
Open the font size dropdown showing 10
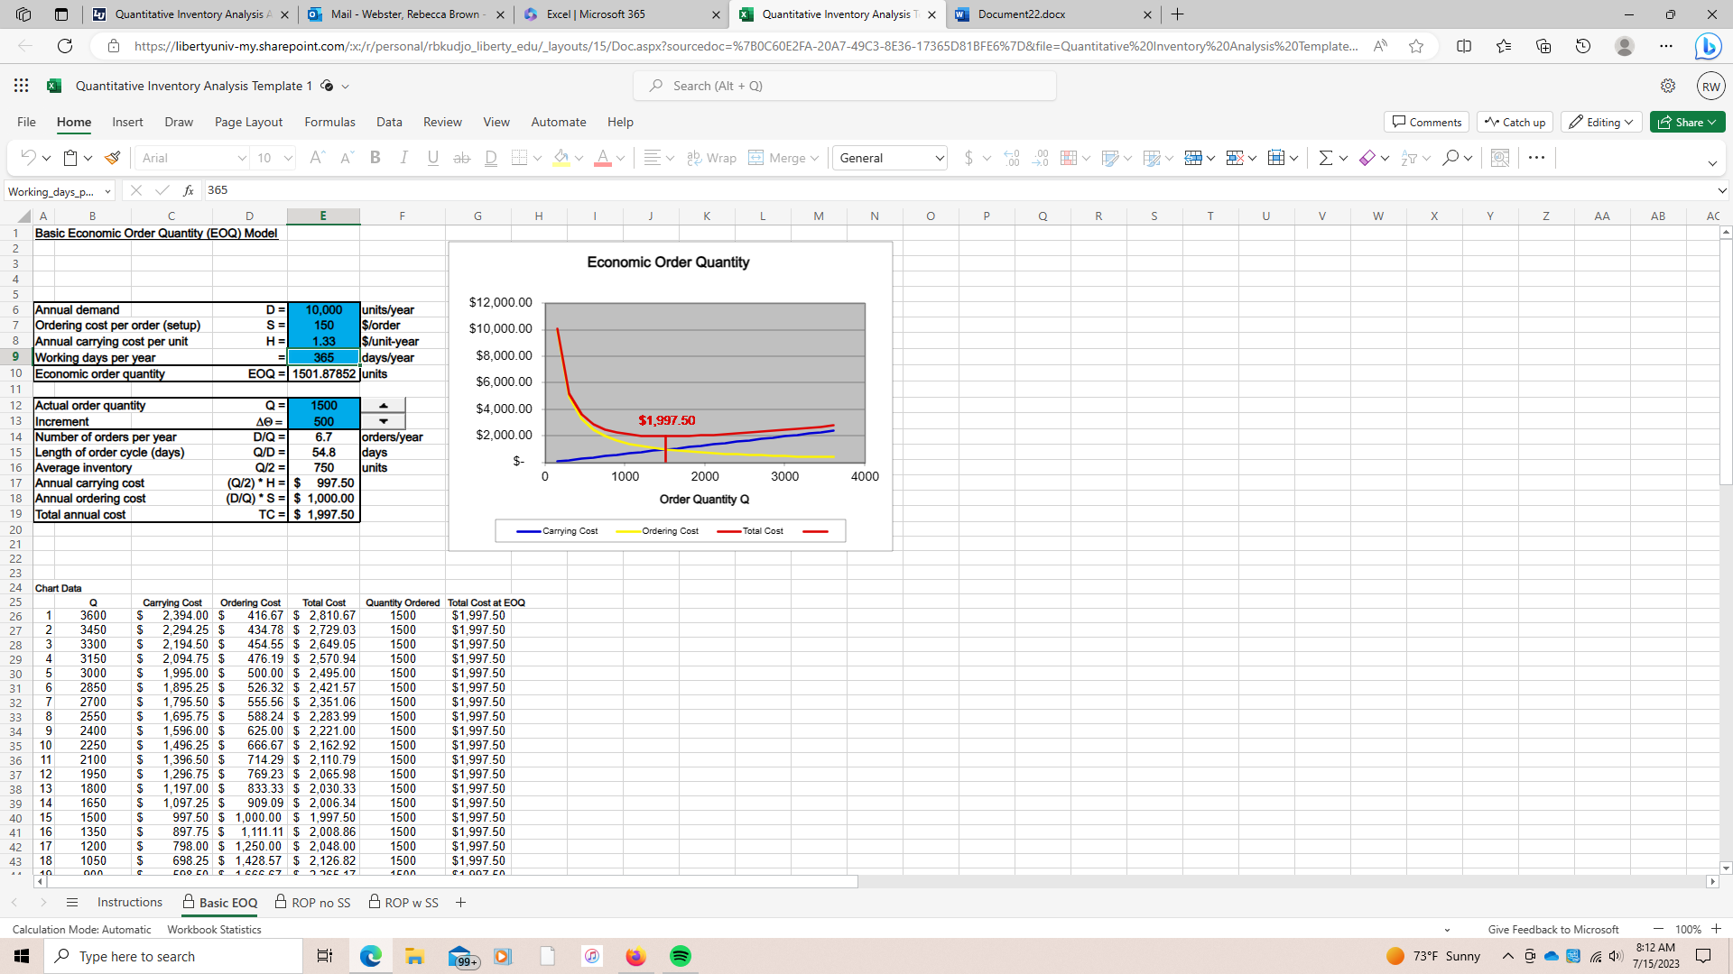(x=288, y=158)
